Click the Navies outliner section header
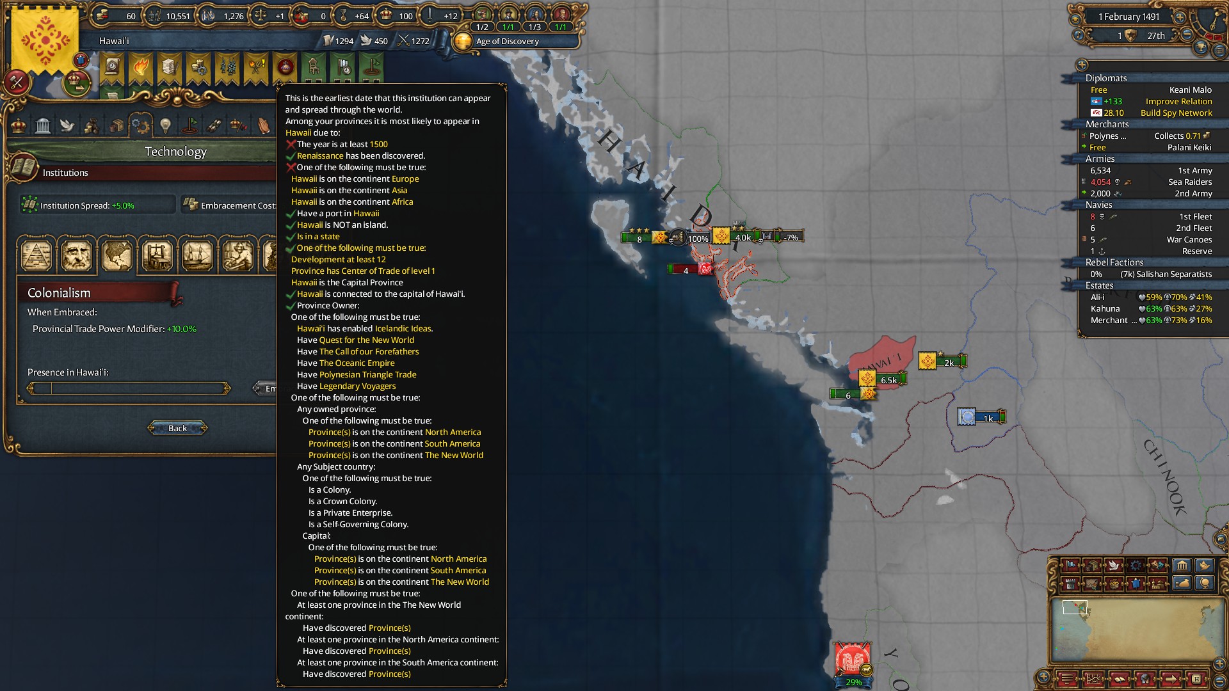The height and width of the screenshot is (691, 1229). (1098, 205)
